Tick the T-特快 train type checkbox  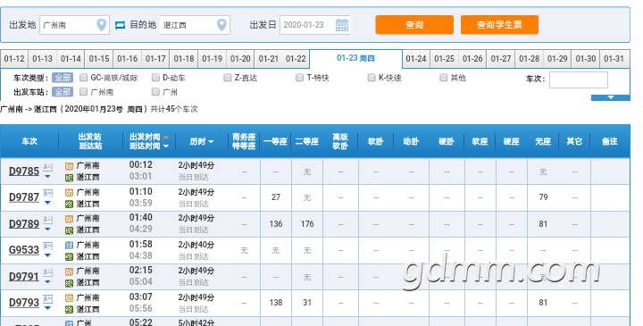click(299, 78)
